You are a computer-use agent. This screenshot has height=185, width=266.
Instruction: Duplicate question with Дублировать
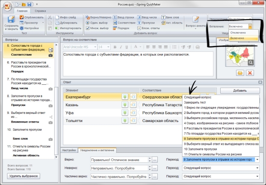[x=66, y=23]
